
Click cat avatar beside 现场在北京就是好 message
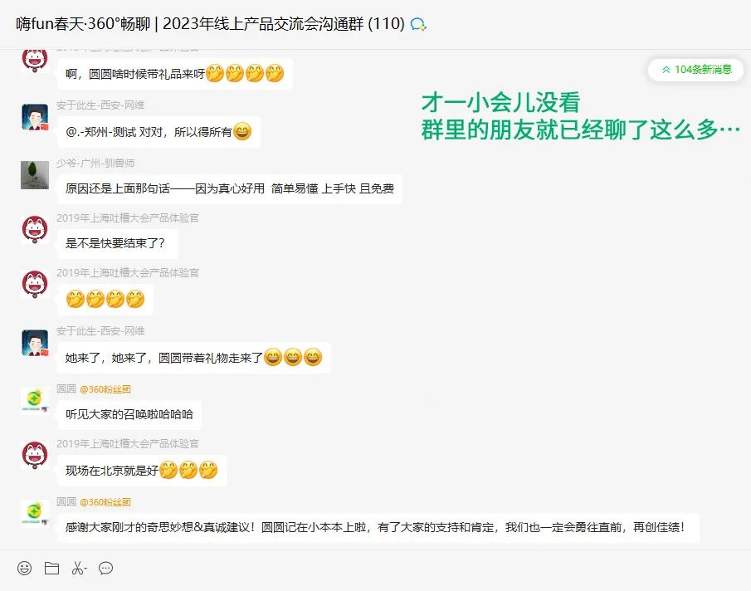(35, 455)
